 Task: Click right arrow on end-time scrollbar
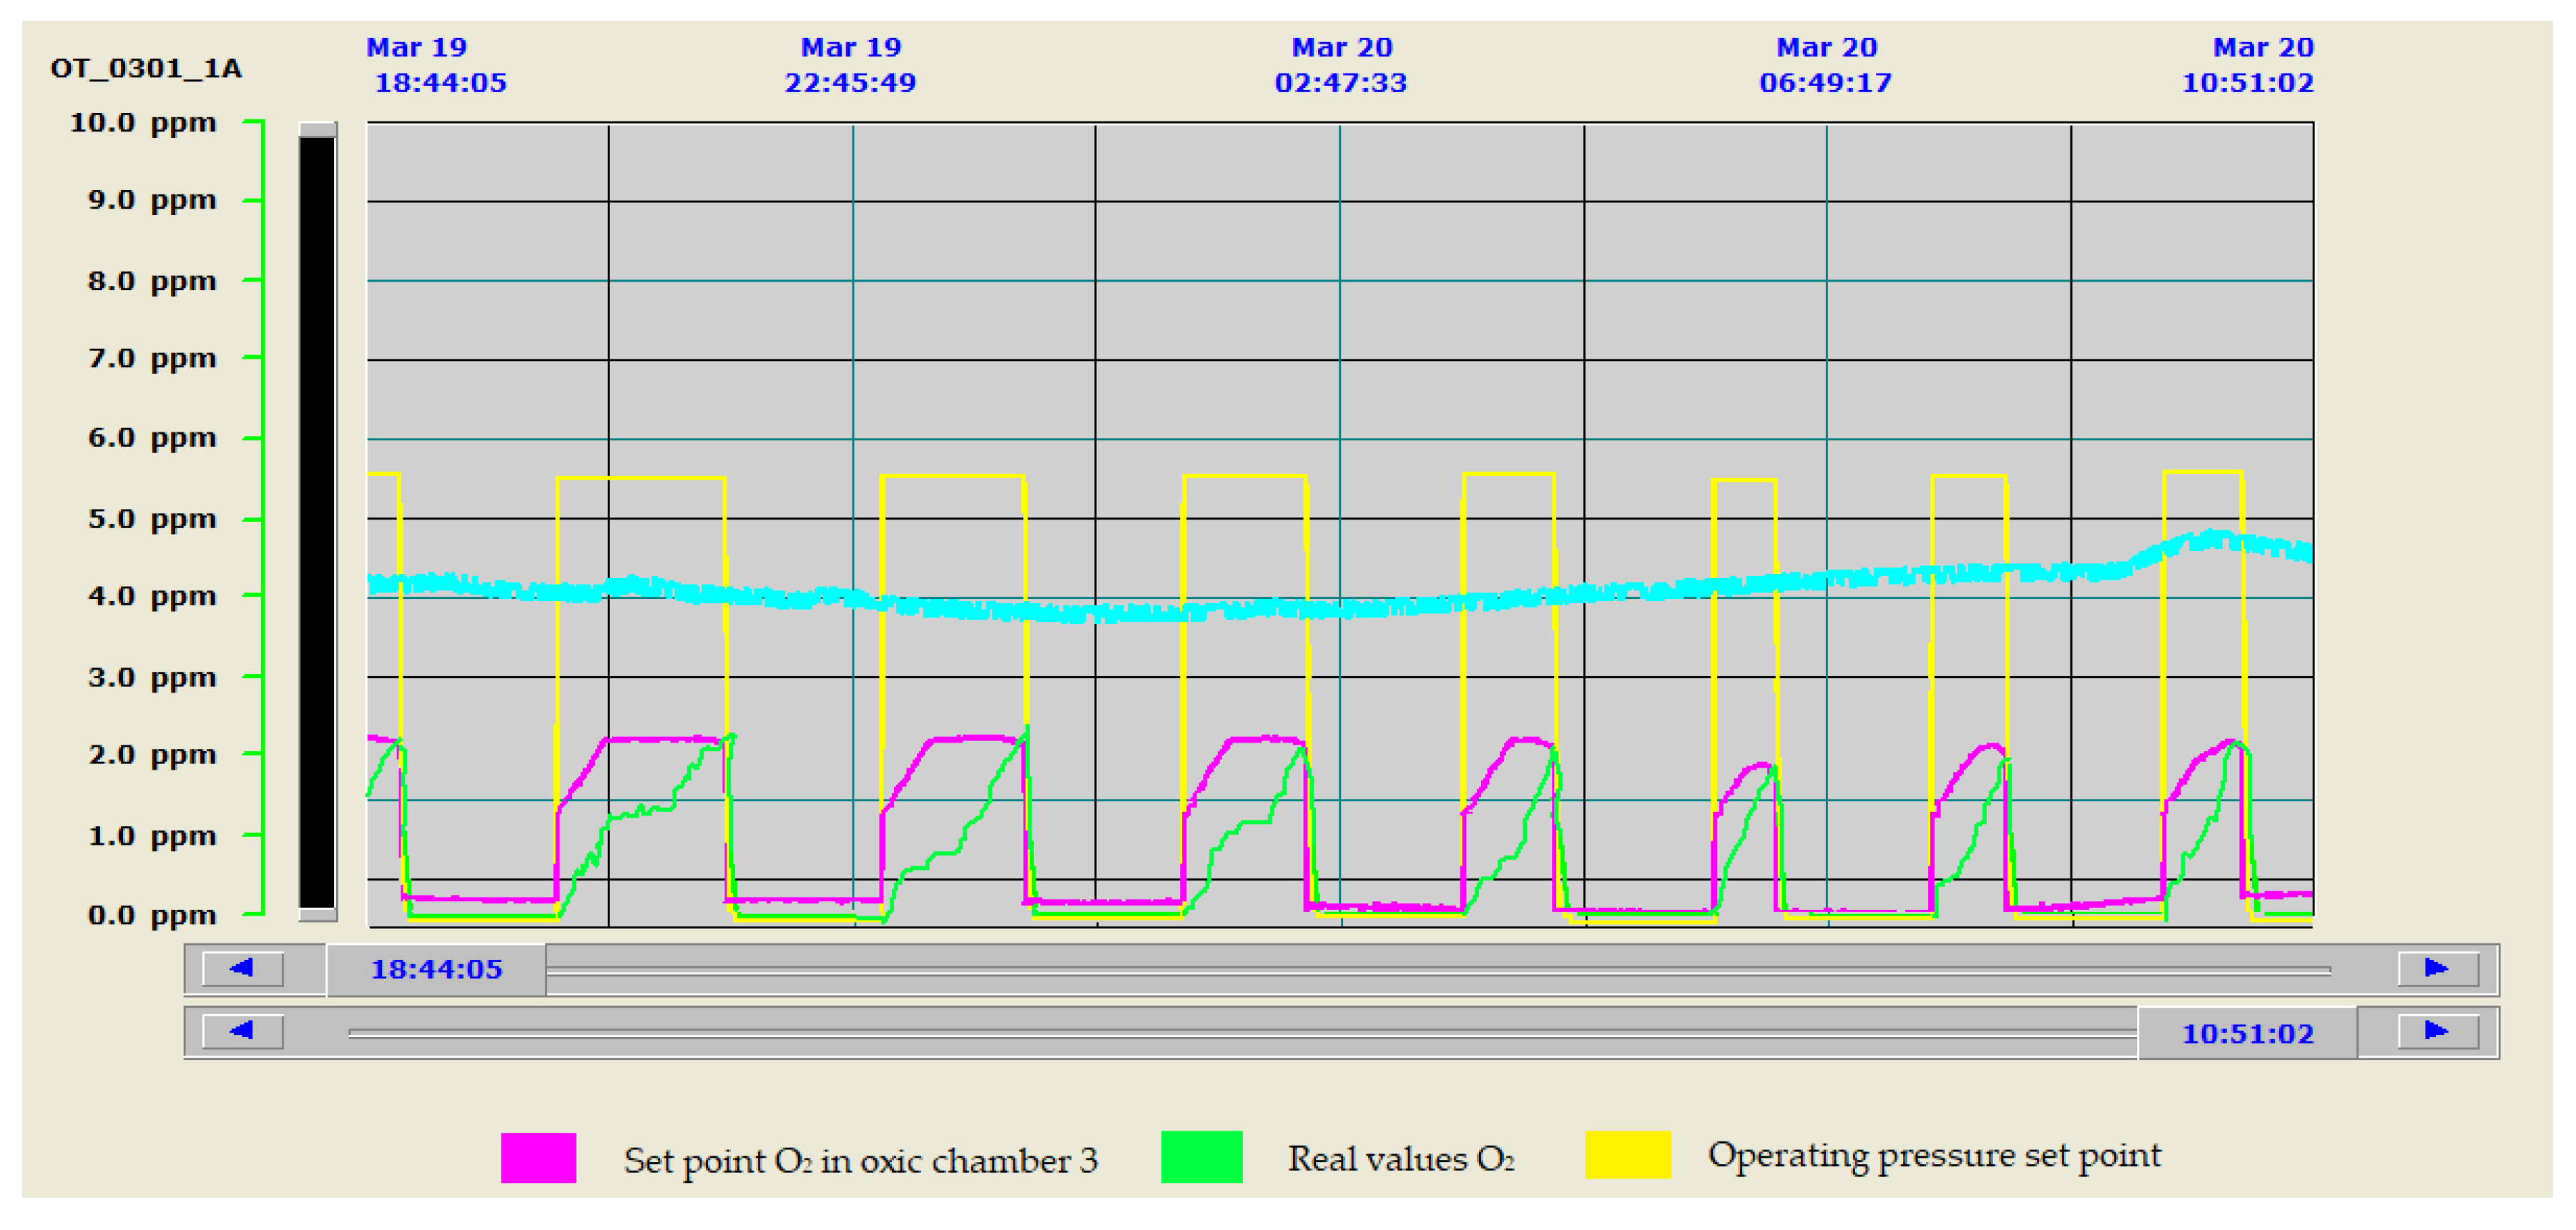click(x=2437, y=1032)
